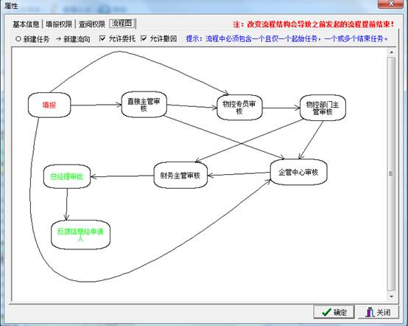Select the 填报 start task node

[49, 105]
